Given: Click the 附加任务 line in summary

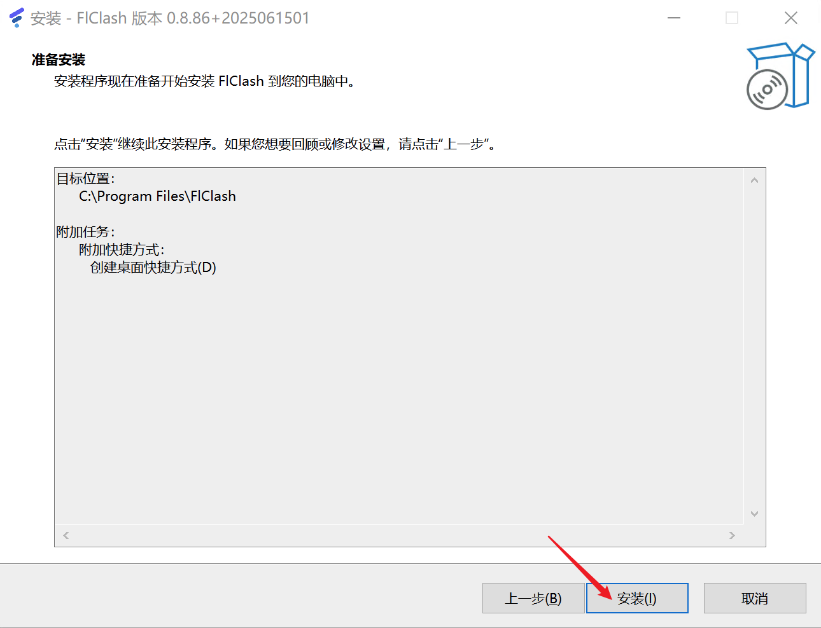Looking at the screenshot, I should click(x=86, y=232).
